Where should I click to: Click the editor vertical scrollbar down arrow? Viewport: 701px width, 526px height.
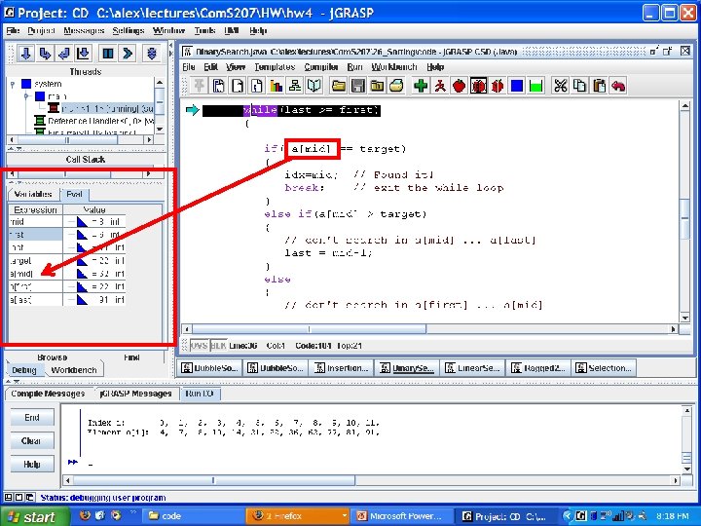click(x=684, y=318)
